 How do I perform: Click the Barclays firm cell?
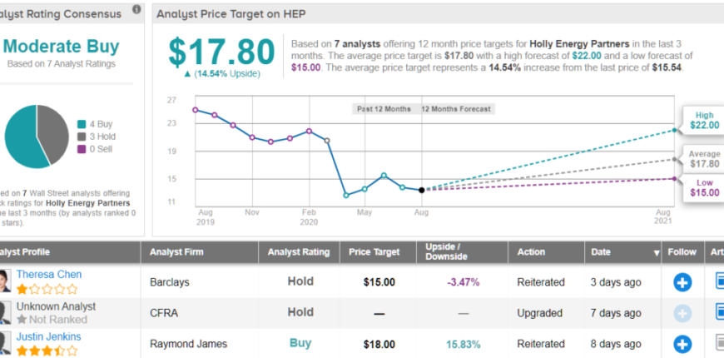pos(170,282)
